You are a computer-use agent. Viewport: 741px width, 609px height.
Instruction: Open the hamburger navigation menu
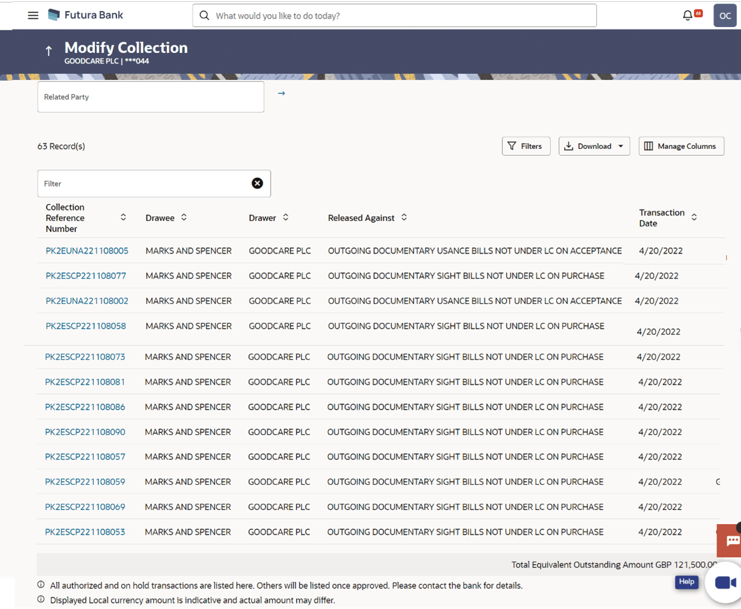[x=33, y=15]
